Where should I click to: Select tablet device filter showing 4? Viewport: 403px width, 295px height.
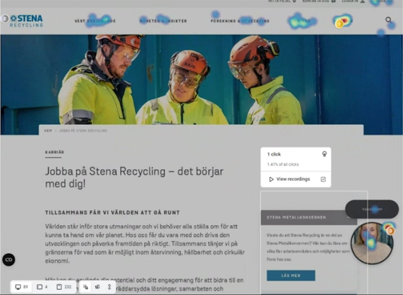pyautogui.click(x=42, y=287)
